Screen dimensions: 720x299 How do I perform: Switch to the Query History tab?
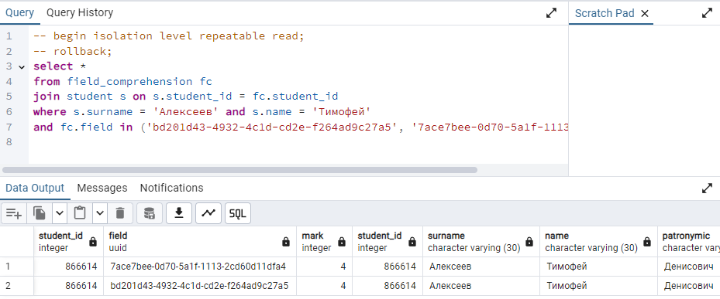click(79, 13)
